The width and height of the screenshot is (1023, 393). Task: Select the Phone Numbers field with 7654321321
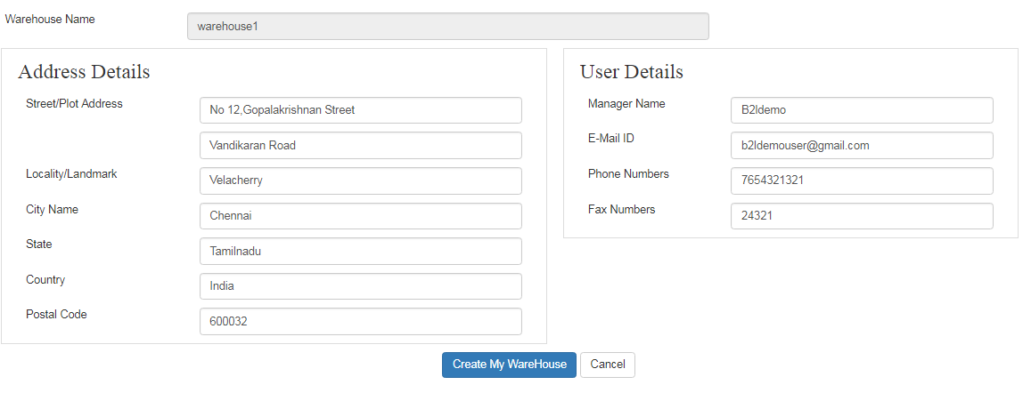[x=861, y=180]
